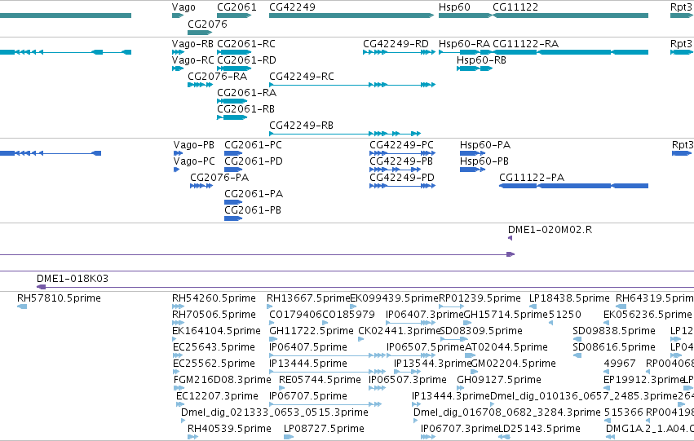Viewport: 694px width, 441px height.
Task: Click the CG2061-RA transcript
Action: (x=232, y=101)
